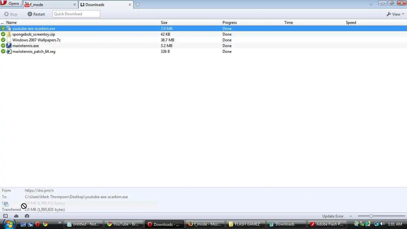This screenshot has height=229, width=407.
Task: Select spongebob_screentoy.zip in the list
Action: pos(203,34)
